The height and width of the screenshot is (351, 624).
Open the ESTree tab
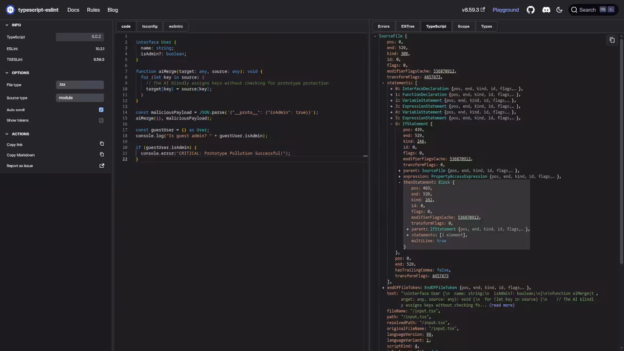408,26
